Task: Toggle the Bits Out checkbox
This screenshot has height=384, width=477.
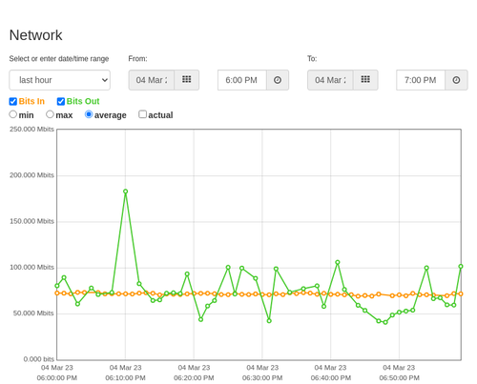Action: click(x=61, y=101)
